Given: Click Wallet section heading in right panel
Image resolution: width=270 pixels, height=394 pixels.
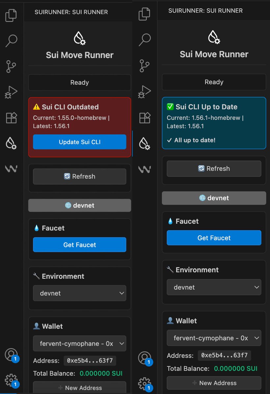Looking at the screenshot, I should (182, 320).
